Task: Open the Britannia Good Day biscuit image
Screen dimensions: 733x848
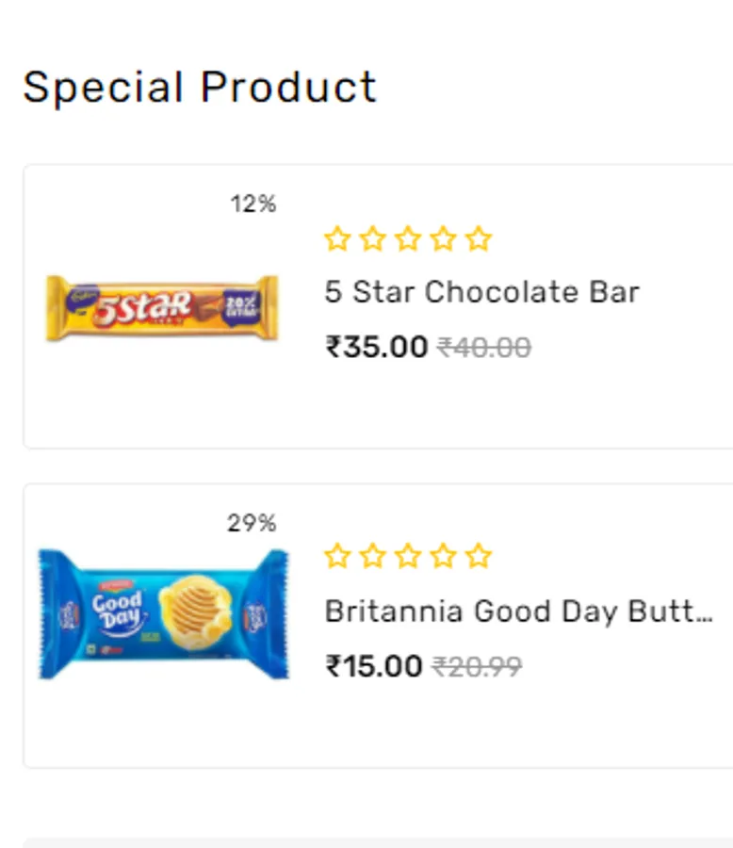Action: point(163,614)
